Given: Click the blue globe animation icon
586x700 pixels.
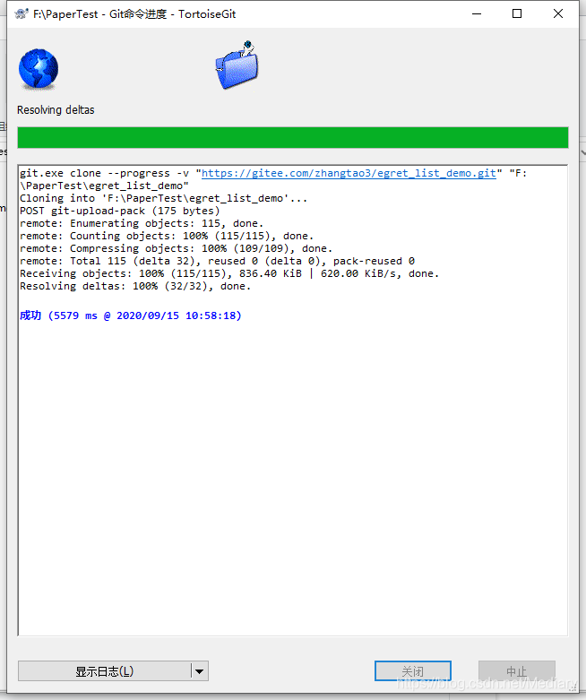Looking at the screenshot, I should pyautogui.click(x=39, y=69).
